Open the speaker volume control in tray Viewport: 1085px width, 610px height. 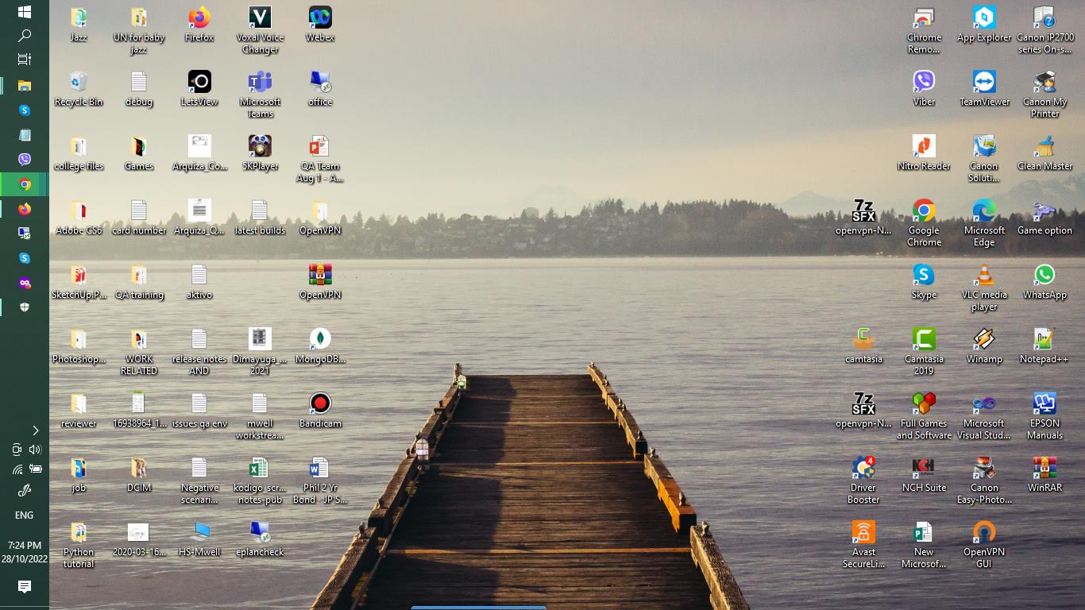click(x=34, y=450)
